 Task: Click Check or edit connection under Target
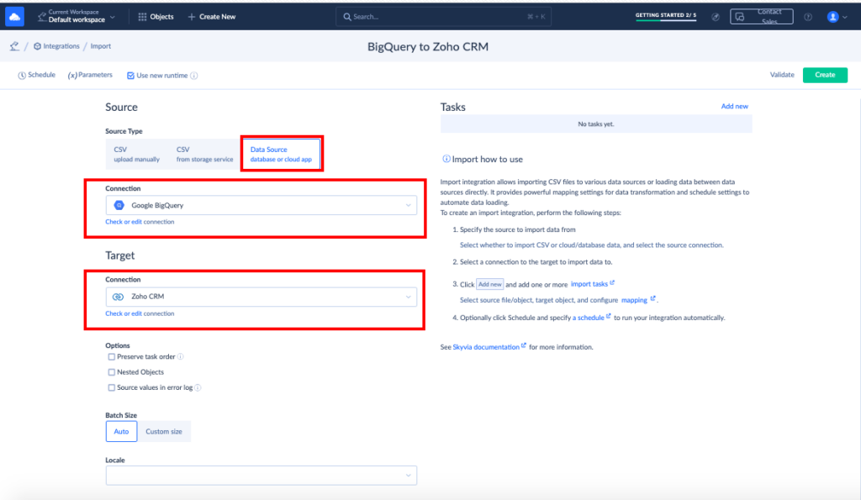(x=140, y=313)
